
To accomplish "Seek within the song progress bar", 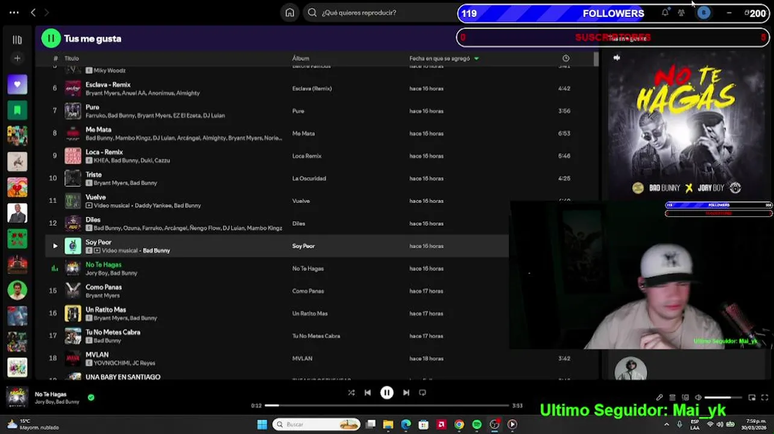I will pos(387,406).
